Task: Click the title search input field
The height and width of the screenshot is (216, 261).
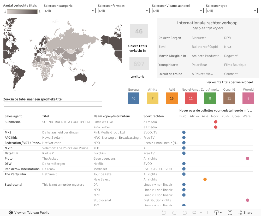Action: click(53, 104)
